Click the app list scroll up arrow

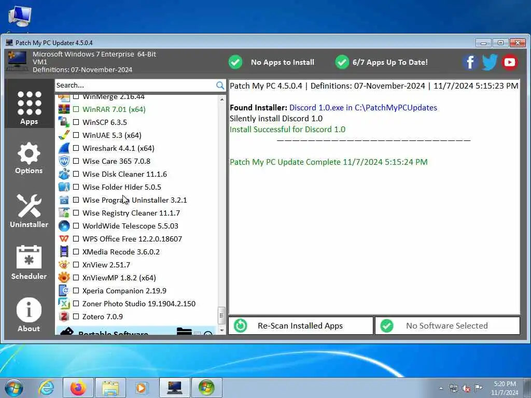pyautogui.click(x=222, y=99)
